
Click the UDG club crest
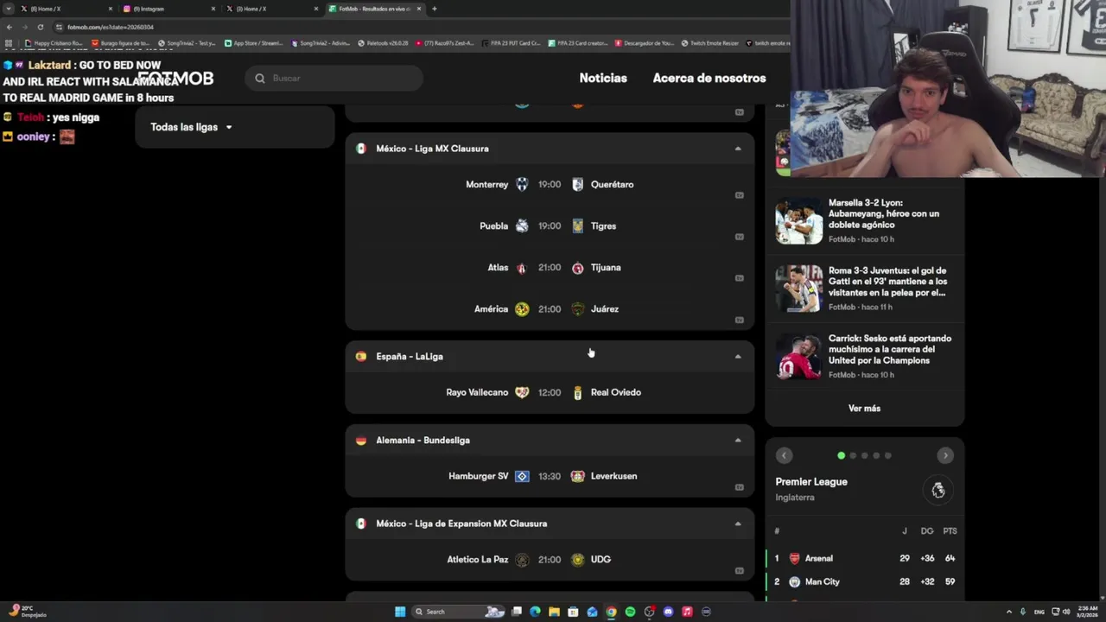[x=577, y=560]
